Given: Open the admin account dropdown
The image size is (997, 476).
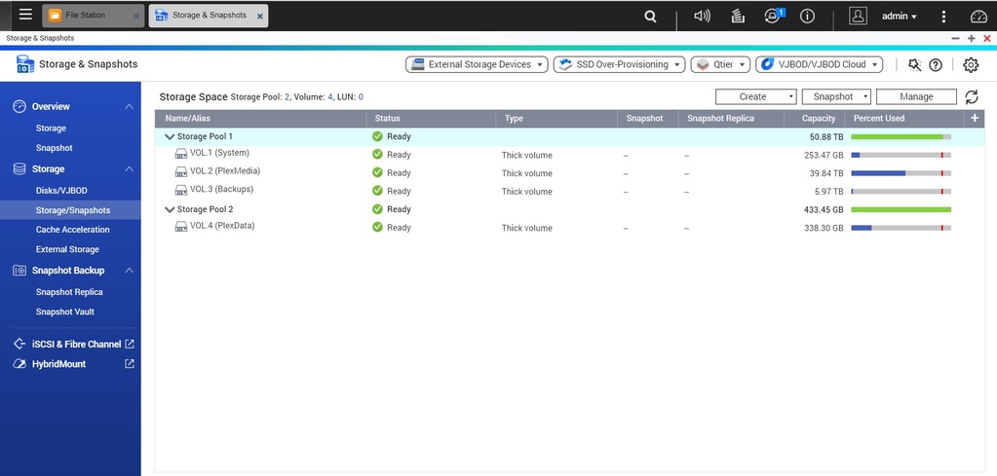Looking at the screenshot, I should 900,17.
